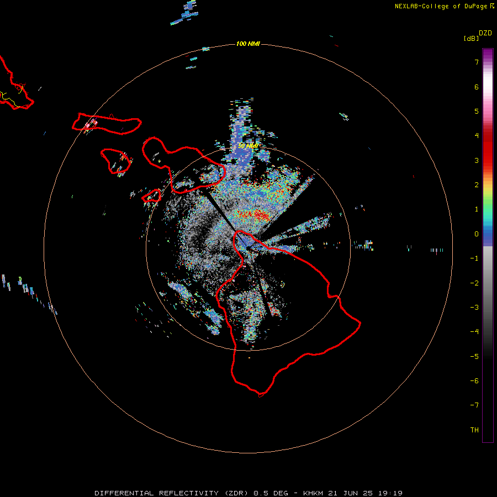497x497 pixels.
Task: Click the -3 value on color scale
Action: (x=474, y=308)
